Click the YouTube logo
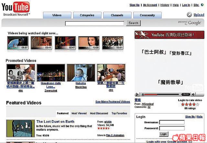207x143 pixels. 16,9
